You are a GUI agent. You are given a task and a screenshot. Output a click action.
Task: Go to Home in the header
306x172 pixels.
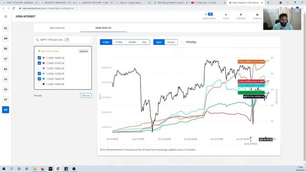pyautogui.click(x=226, y=16)
